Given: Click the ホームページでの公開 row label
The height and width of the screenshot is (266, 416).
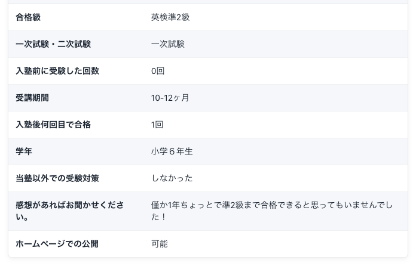Looking at the screenshot, I should 57,244.
